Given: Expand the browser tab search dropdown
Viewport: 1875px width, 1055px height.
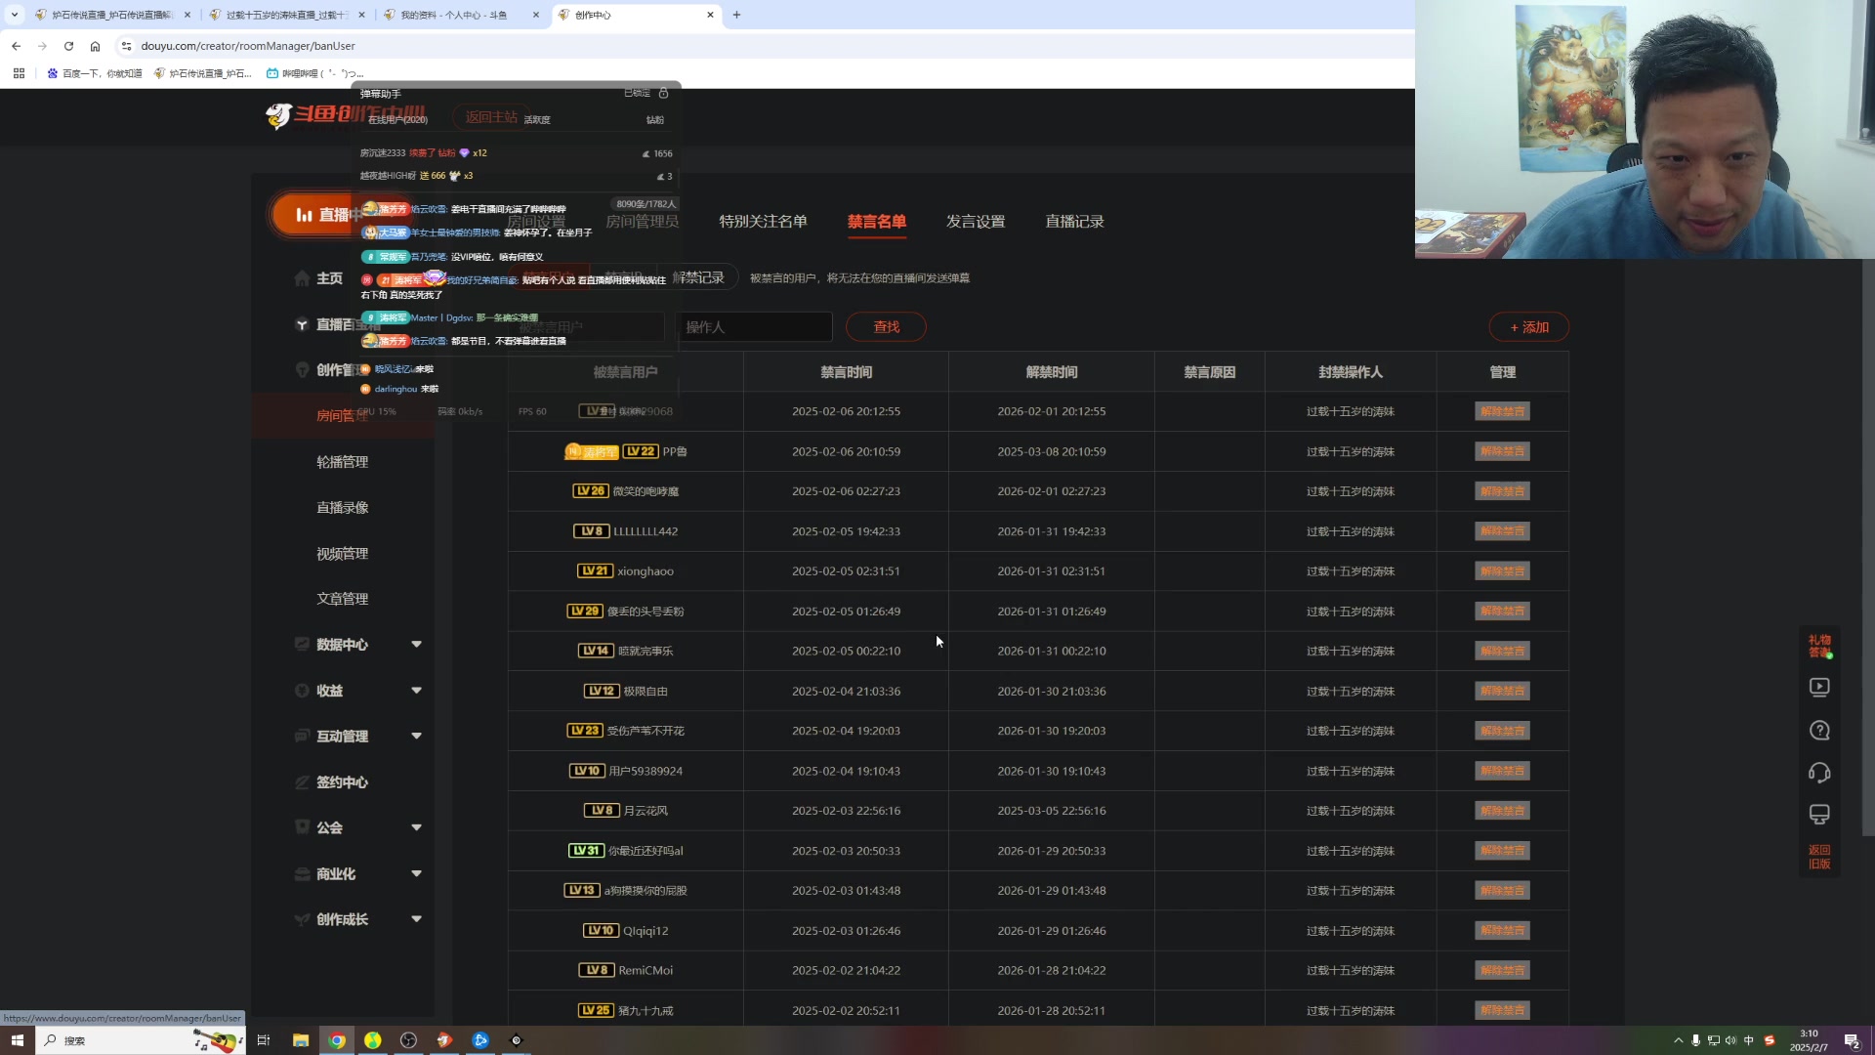Looking at the screenshot, I should 15,15.
